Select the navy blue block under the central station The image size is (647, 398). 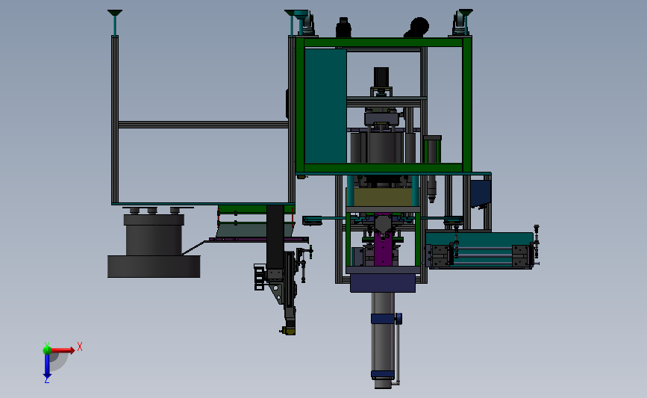coord(383,283)
